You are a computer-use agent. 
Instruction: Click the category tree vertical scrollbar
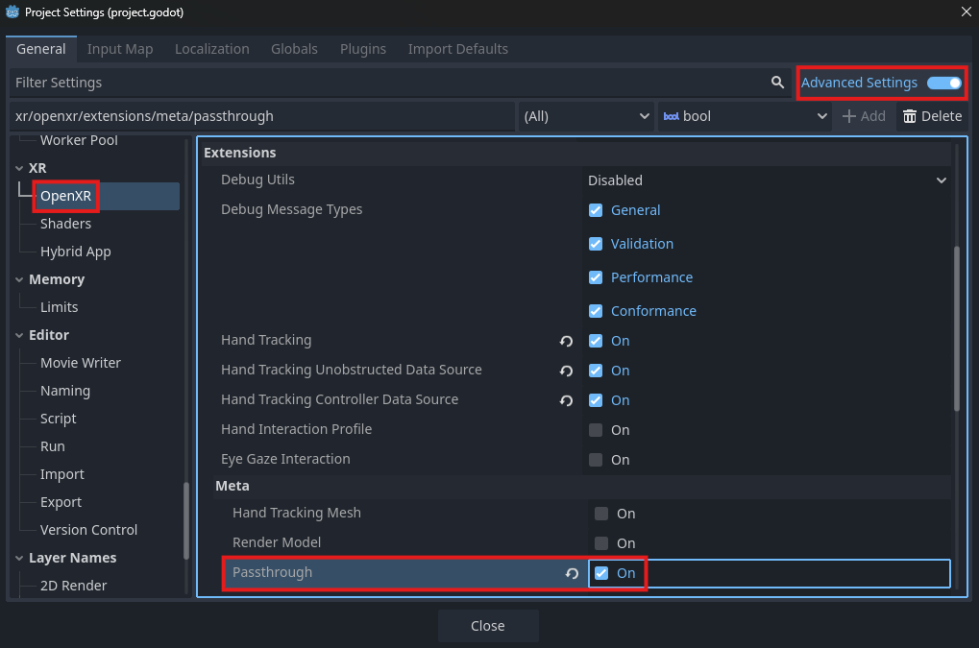tap(186, 520)
